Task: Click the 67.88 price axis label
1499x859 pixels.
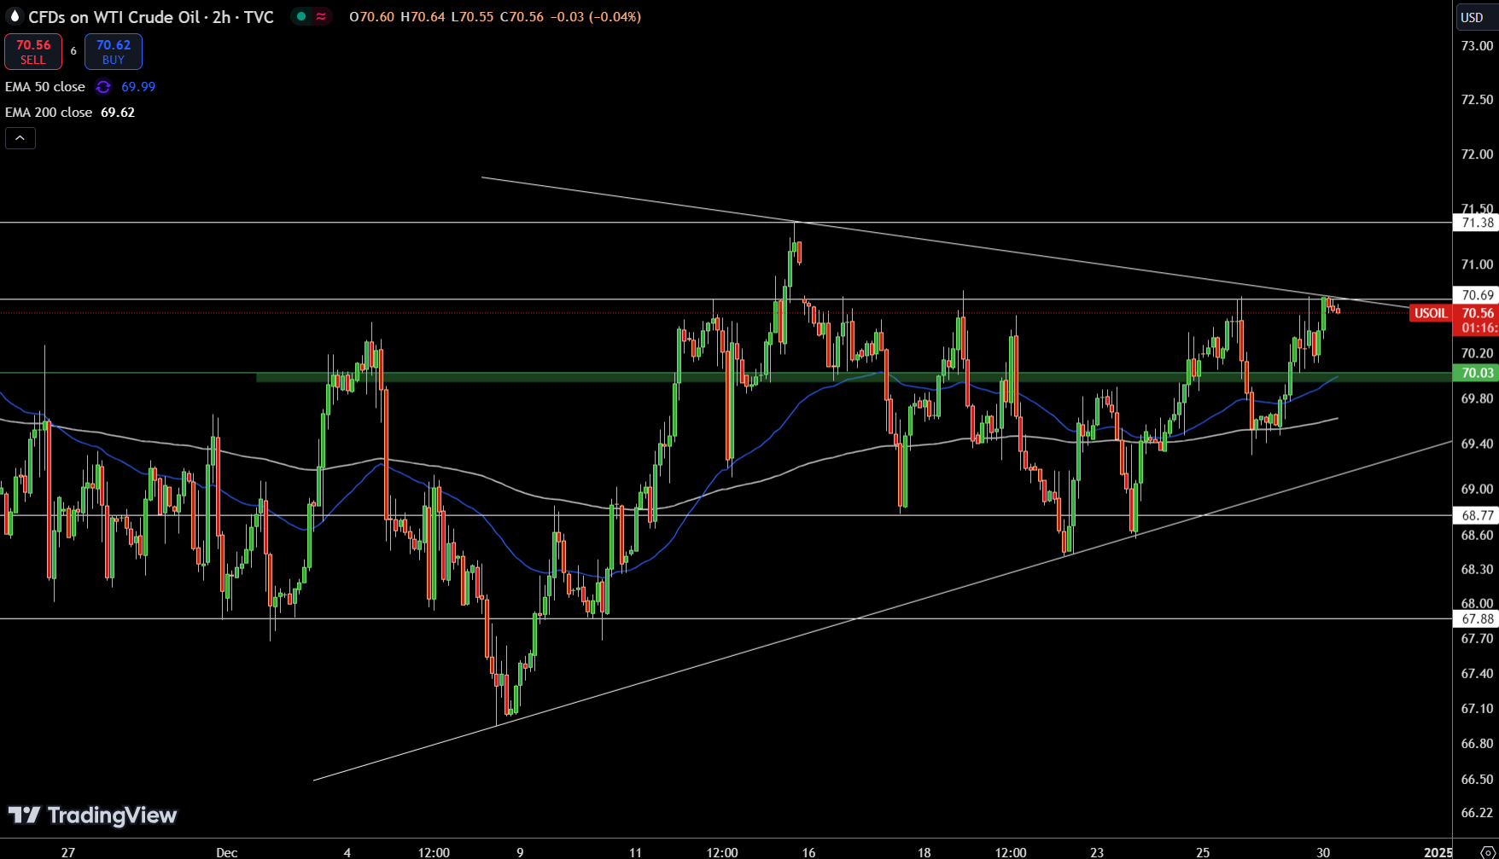Action: coord(1476,619)
